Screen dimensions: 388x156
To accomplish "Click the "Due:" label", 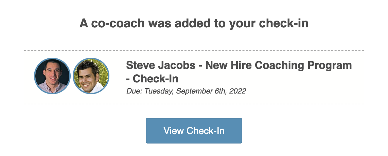I will [133, 91].
